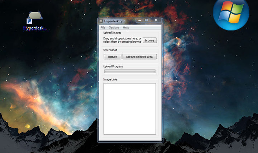Click the capture button
258x153 pixels.
pyautogui.click(x=113, y=57)
